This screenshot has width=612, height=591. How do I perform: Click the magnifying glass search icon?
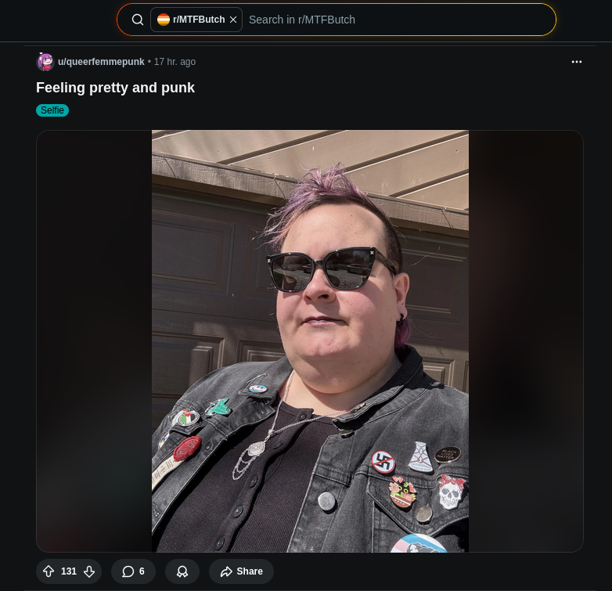[138, 20]
